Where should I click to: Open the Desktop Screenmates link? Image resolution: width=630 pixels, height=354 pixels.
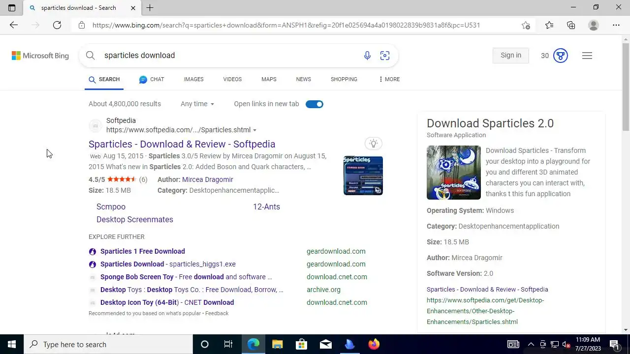135,219
